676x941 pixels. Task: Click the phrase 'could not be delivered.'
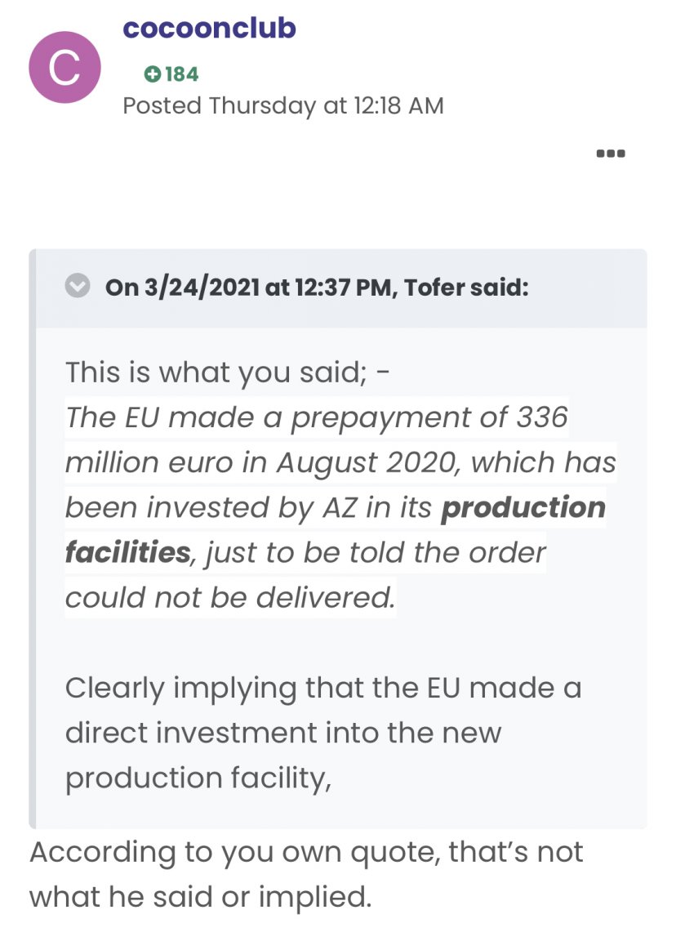coord(230,598)
